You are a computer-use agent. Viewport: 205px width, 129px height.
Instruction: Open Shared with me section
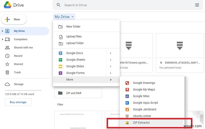[23, 47]
